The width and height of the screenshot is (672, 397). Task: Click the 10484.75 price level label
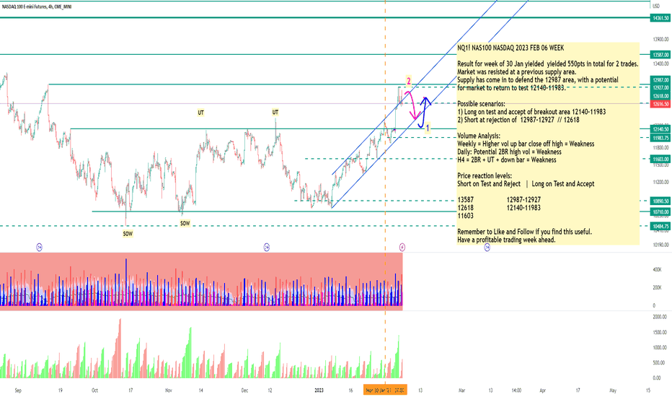tap(660, 226)
